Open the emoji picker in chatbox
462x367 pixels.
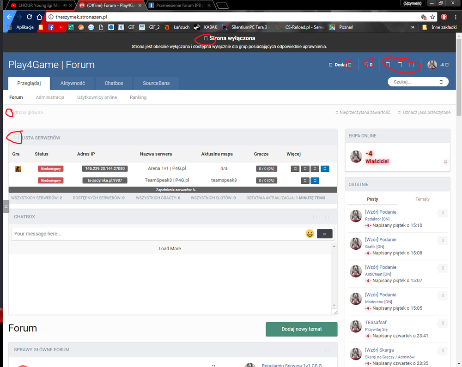[310, 234]
